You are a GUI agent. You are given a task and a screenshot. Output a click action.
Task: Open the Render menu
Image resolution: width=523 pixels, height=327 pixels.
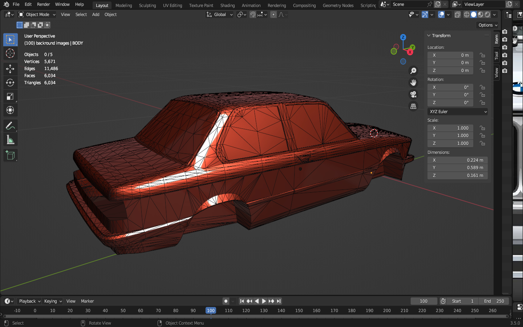[44, 4]
